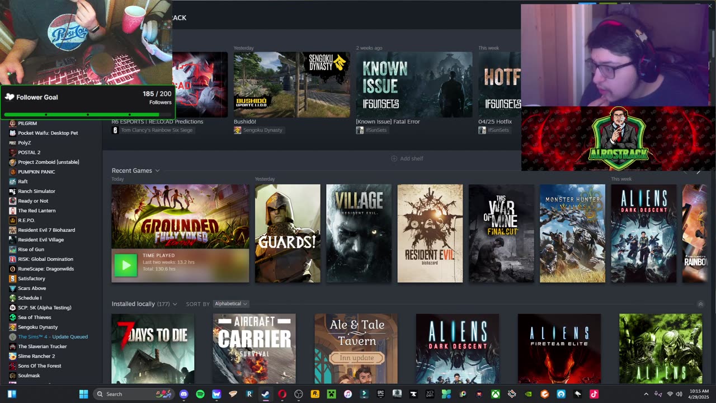Open the taskbar clock and date
The image size is (716, 403).
click(x=699, y=394)
